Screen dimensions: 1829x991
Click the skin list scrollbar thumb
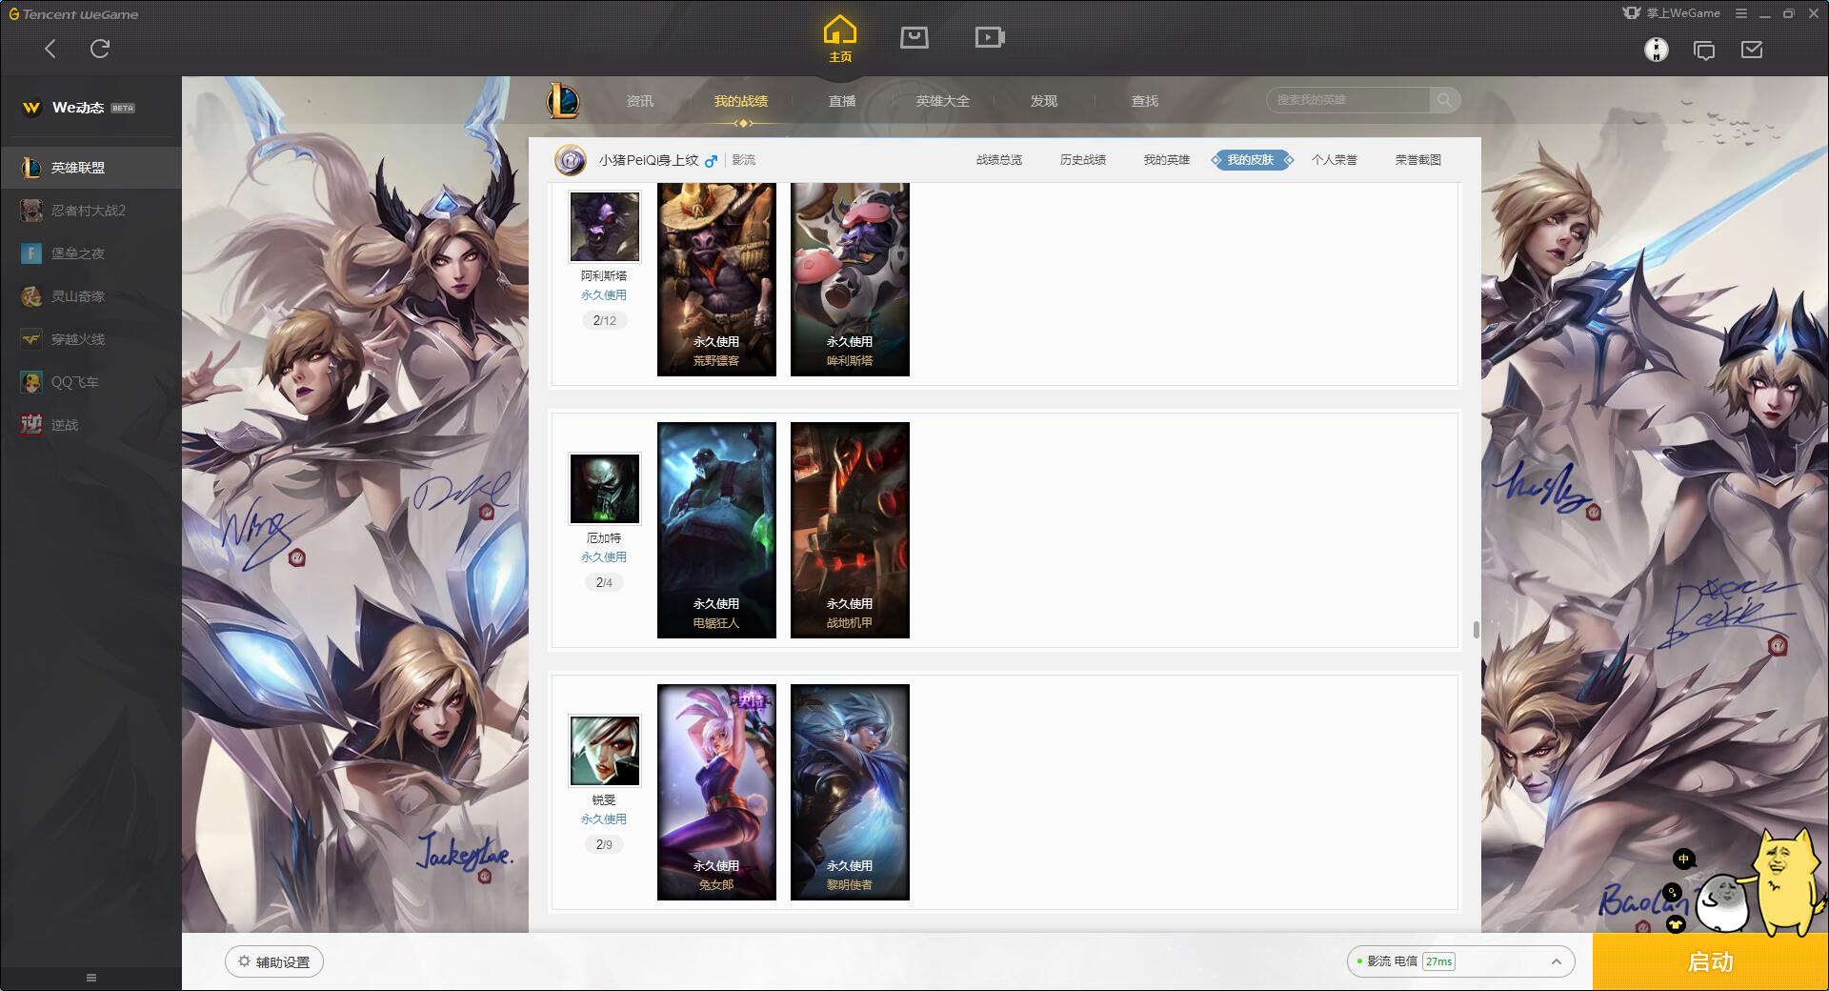point(1476,630)
